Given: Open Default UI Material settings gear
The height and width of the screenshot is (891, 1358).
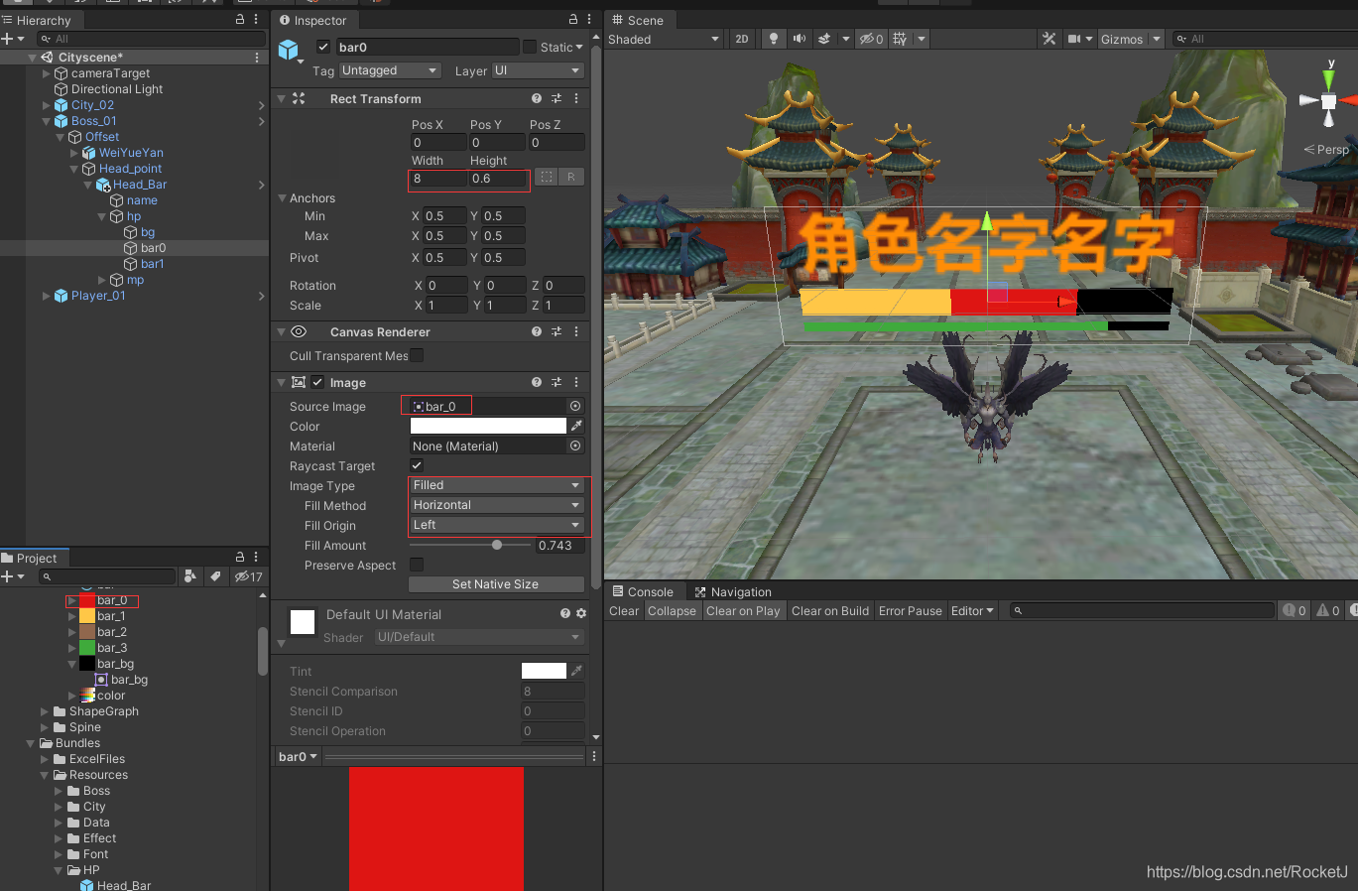Looking at the screenshot, I should (x=581, y=613).
